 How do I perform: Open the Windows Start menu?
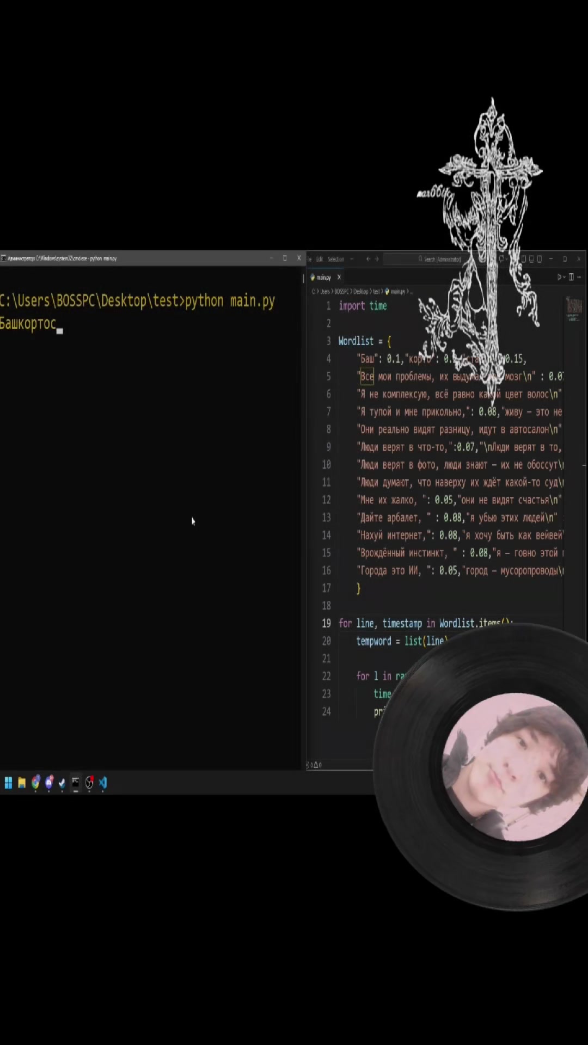pyautogui.click(x=8, y=783)
